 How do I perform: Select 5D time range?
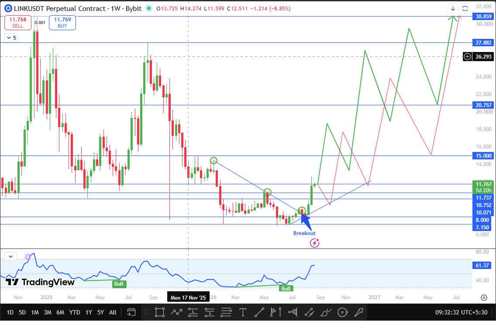pos(22,312)
